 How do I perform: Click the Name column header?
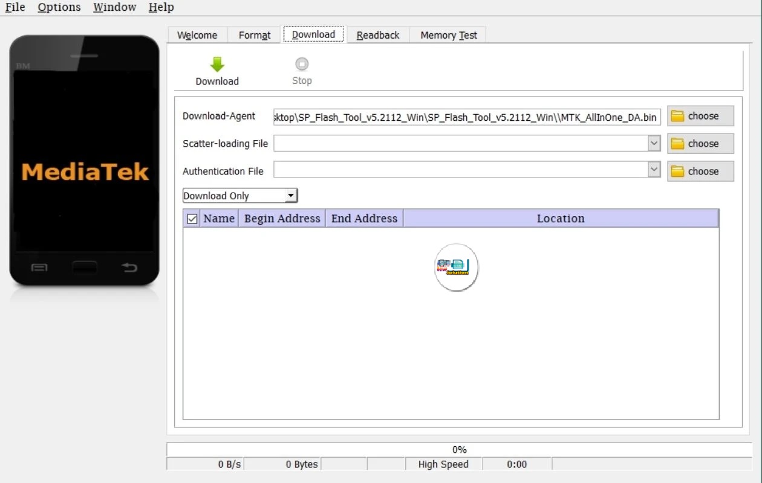(x=218, y=218)
